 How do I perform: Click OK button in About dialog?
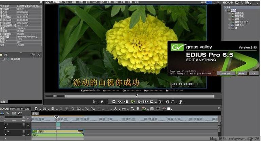(254, 73)
